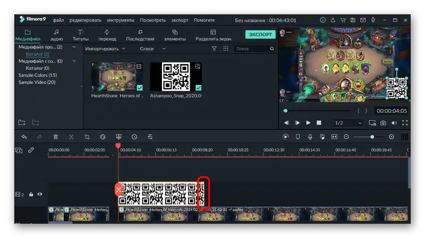Switch to the переход tab
The height and width of the screenshot is (238, 425).
click(x=107, y=35)
